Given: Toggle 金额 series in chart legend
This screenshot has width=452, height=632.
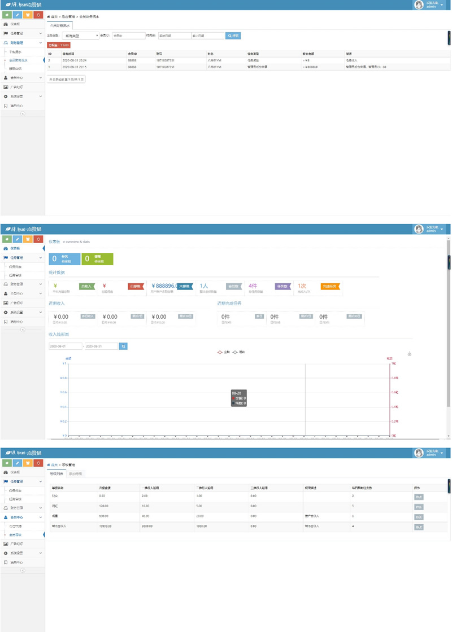Looking at the screenshot, I should point(223,352).
